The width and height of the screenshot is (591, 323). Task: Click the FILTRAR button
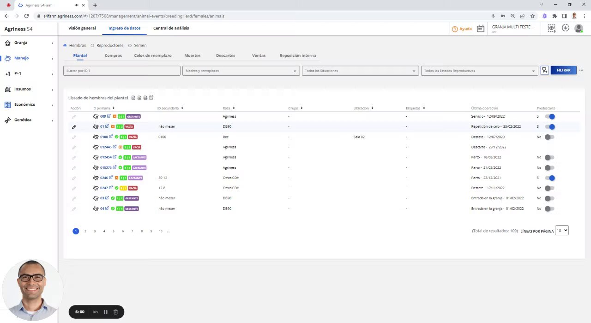[x=563, y=70]
